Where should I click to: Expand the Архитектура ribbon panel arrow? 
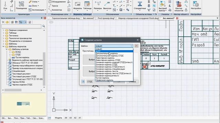(x=46, y=14)
